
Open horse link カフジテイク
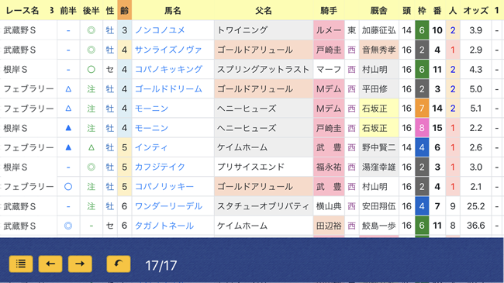coord(160,167)
